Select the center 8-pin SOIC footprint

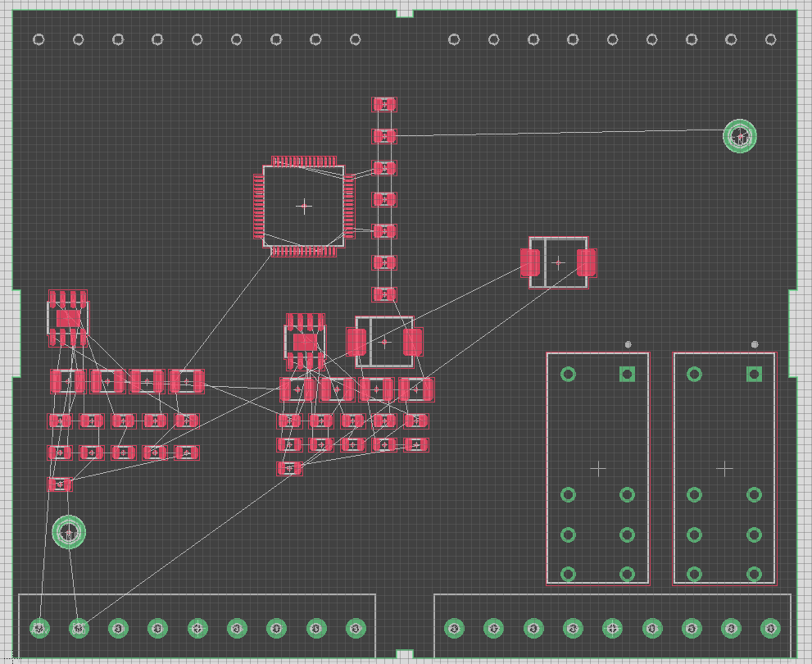(x=305, y=342)
